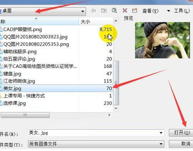The height and width of the screenshot is (151, 193).
Task: Click the 打开(O) button
Action: tap(181, 133)
